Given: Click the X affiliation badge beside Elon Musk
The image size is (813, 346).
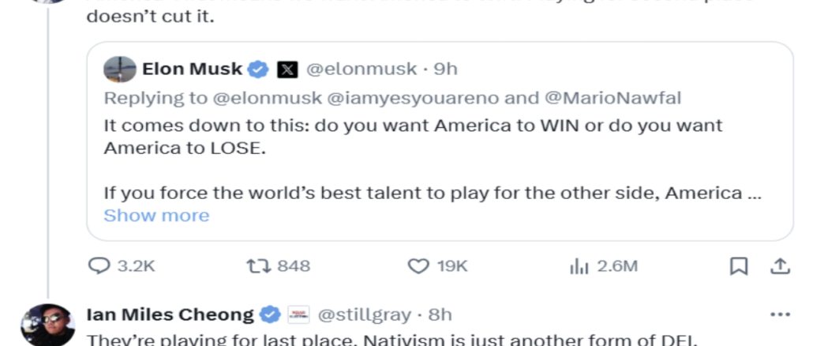Looking at the screenshot, I should (x=287, y=70).
